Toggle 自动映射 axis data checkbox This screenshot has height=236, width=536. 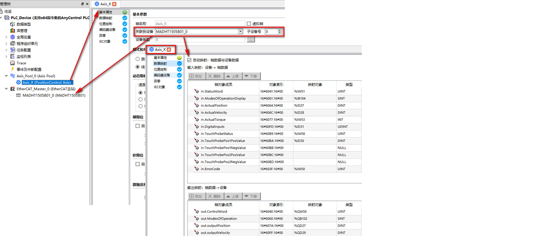(189, 60)
